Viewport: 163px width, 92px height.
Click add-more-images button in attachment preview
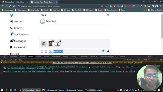[44, 43]
